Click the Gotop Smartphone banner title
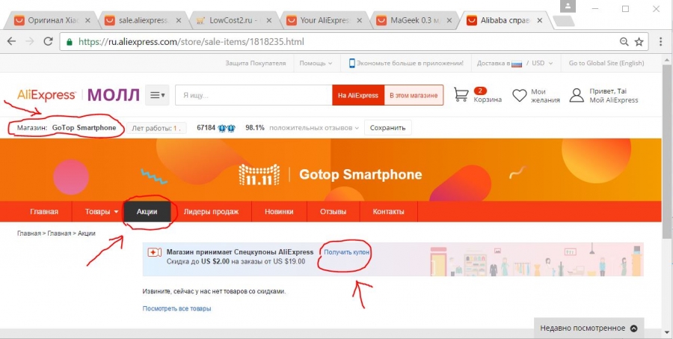Image resolution: width=673 pixels, height=339 pixels. [x=360, y=174]
